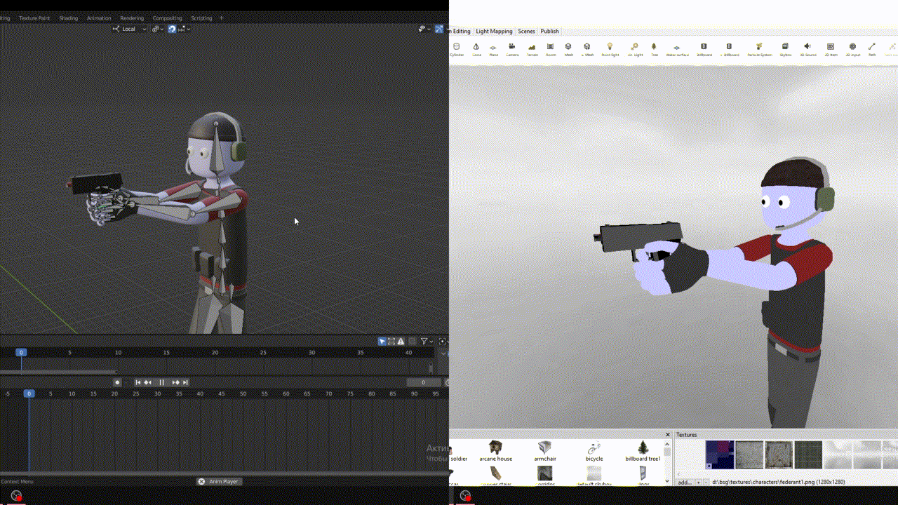Jump to the animation end frame
This screenshot has width=898, height=505.
[185, 382]
